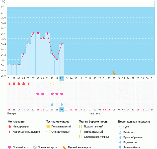
Task: Click the 36.5 temperature point on day 08
Action: coord(43,38)
